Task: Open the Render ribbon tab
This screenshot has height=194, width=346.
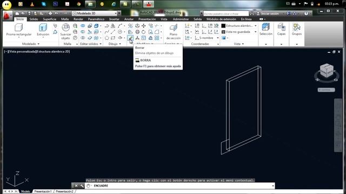Action: click(78, 19)
